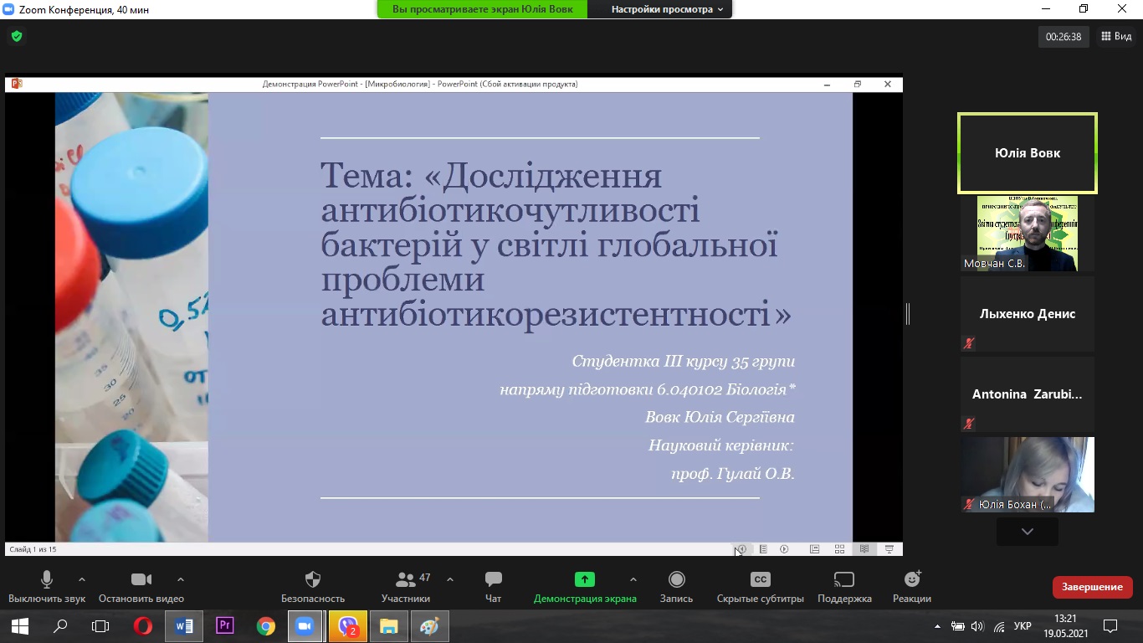Screen dimensions: 1143x643
Task: Mute microphone with Выключить звук
Action: click(47, 579)
